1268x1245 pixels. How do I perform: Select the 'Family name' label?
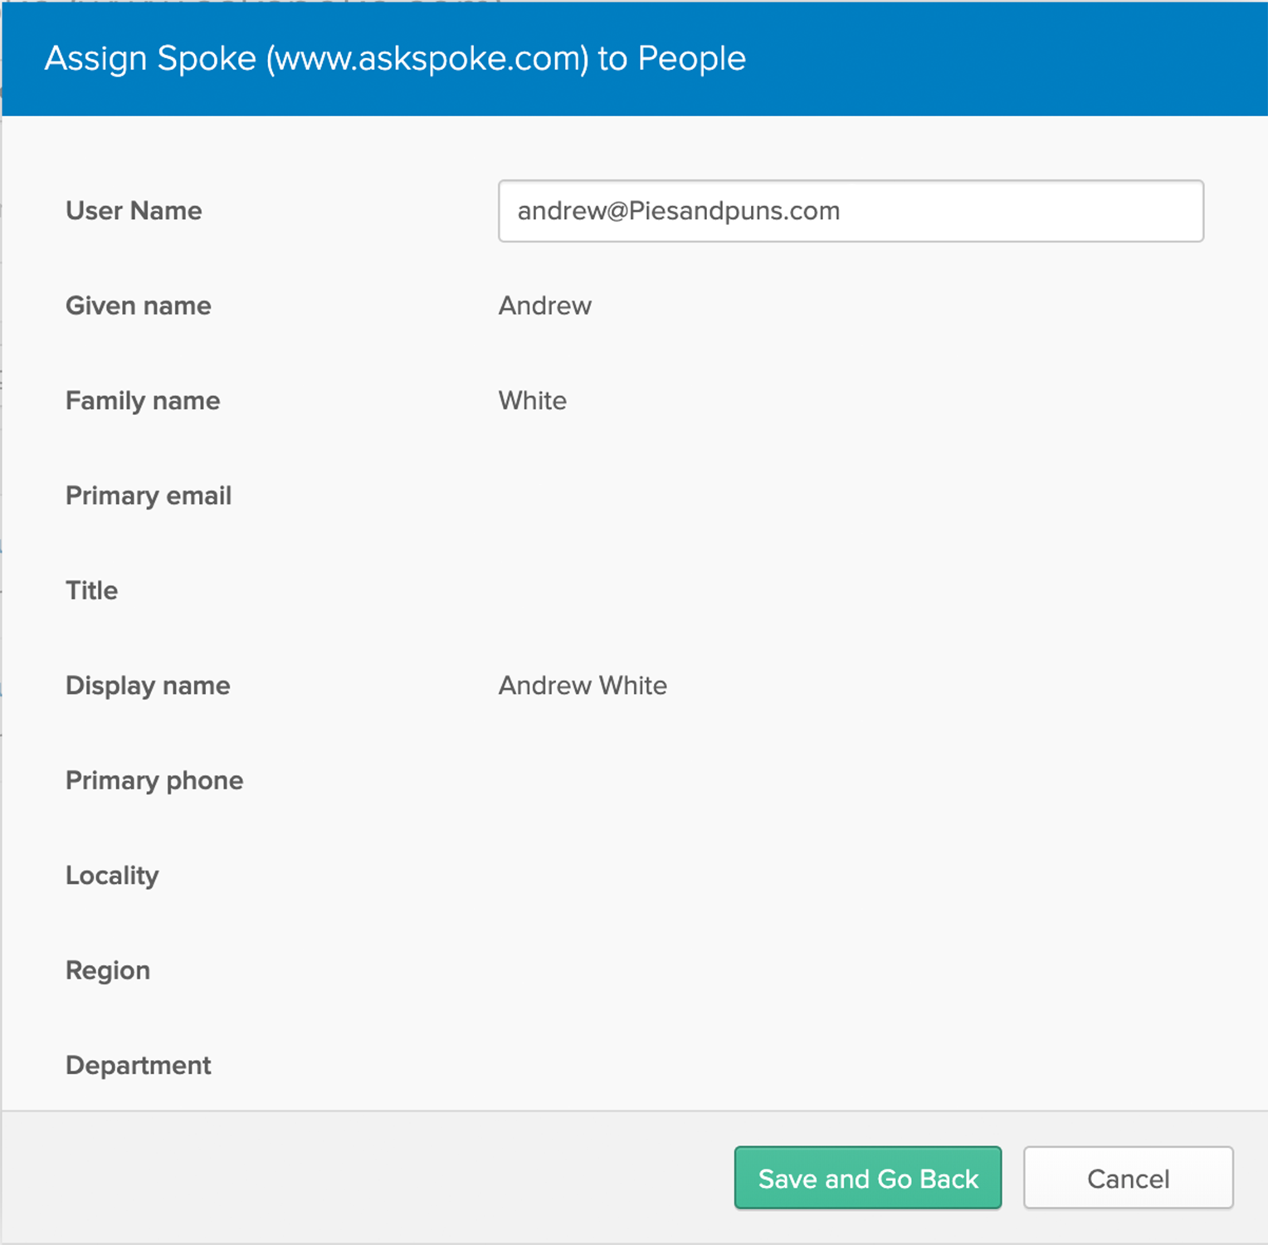coord(143,401)
